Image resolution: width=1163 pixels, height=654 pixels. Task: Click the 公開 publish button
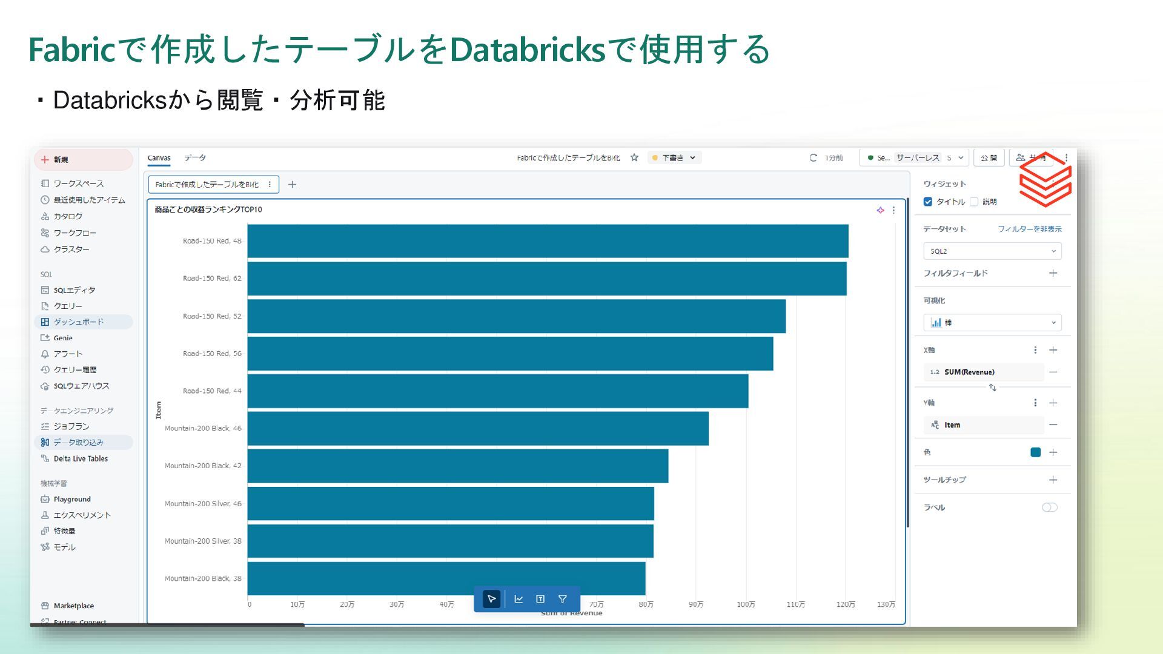pos(989,157)
